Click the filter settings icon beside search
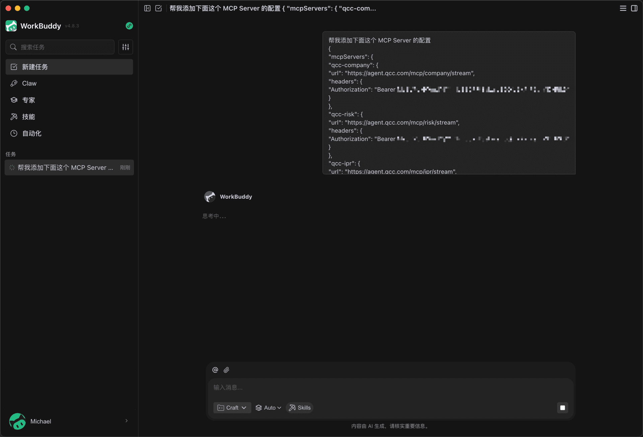Viewport: 643px width, 437px height. point(126,47)
